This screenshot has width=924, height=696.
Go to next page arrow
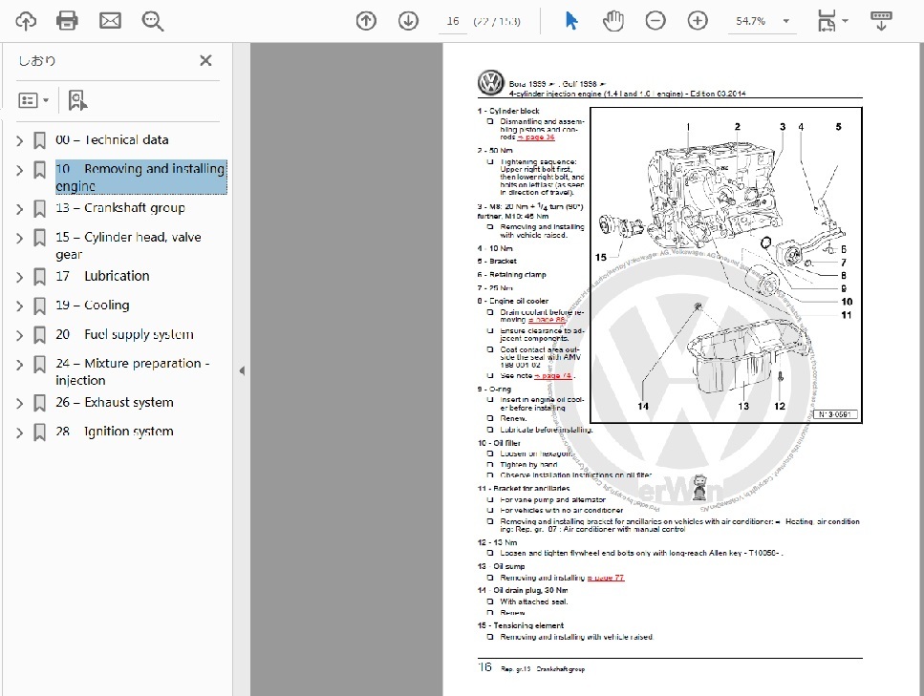[408, 21]
